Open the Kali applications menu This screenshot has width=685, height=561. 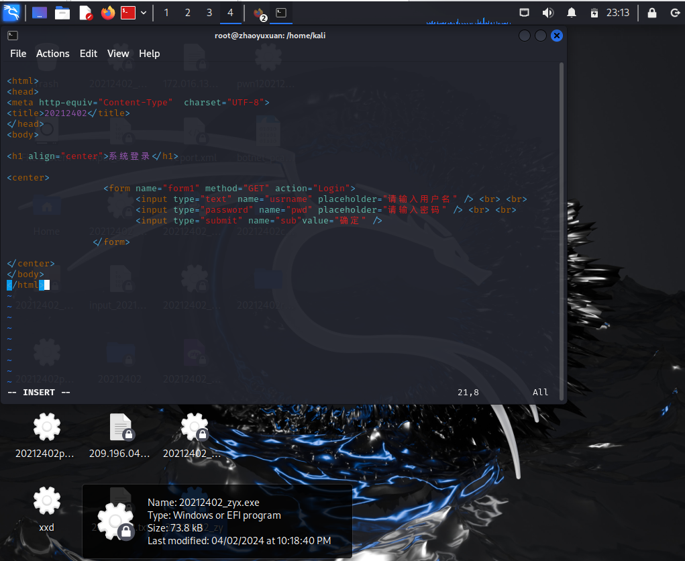[11, 13]
